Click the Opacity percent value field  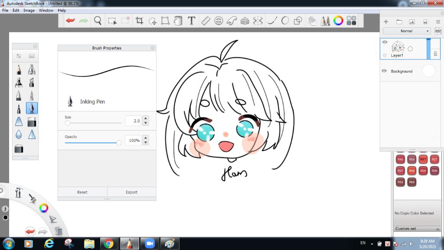[x=133, y=140]
